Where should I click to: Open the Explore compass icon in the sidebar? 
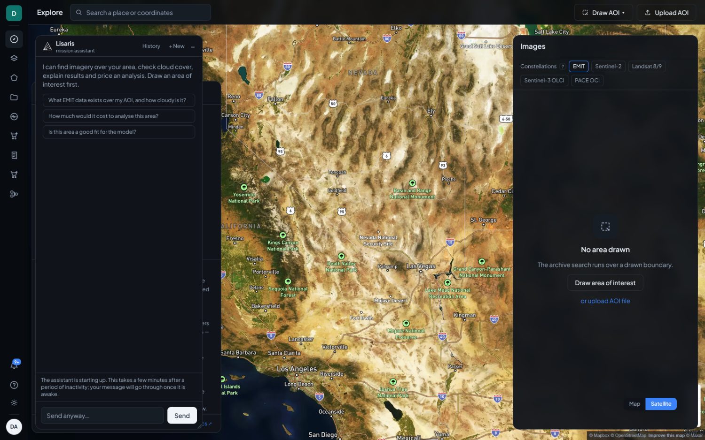click(14, 39)
